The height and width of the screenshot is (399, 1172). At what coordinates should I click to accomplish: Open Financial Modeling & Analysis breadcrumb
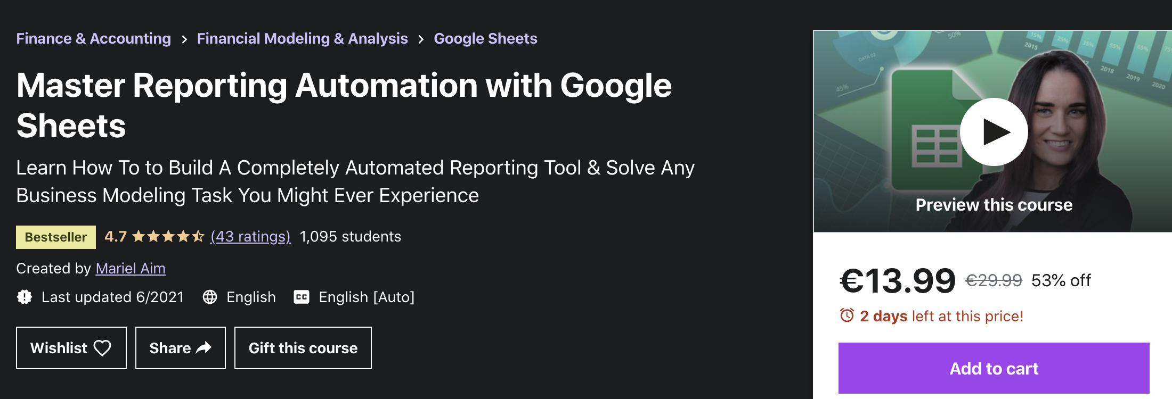tap(302, 38)
